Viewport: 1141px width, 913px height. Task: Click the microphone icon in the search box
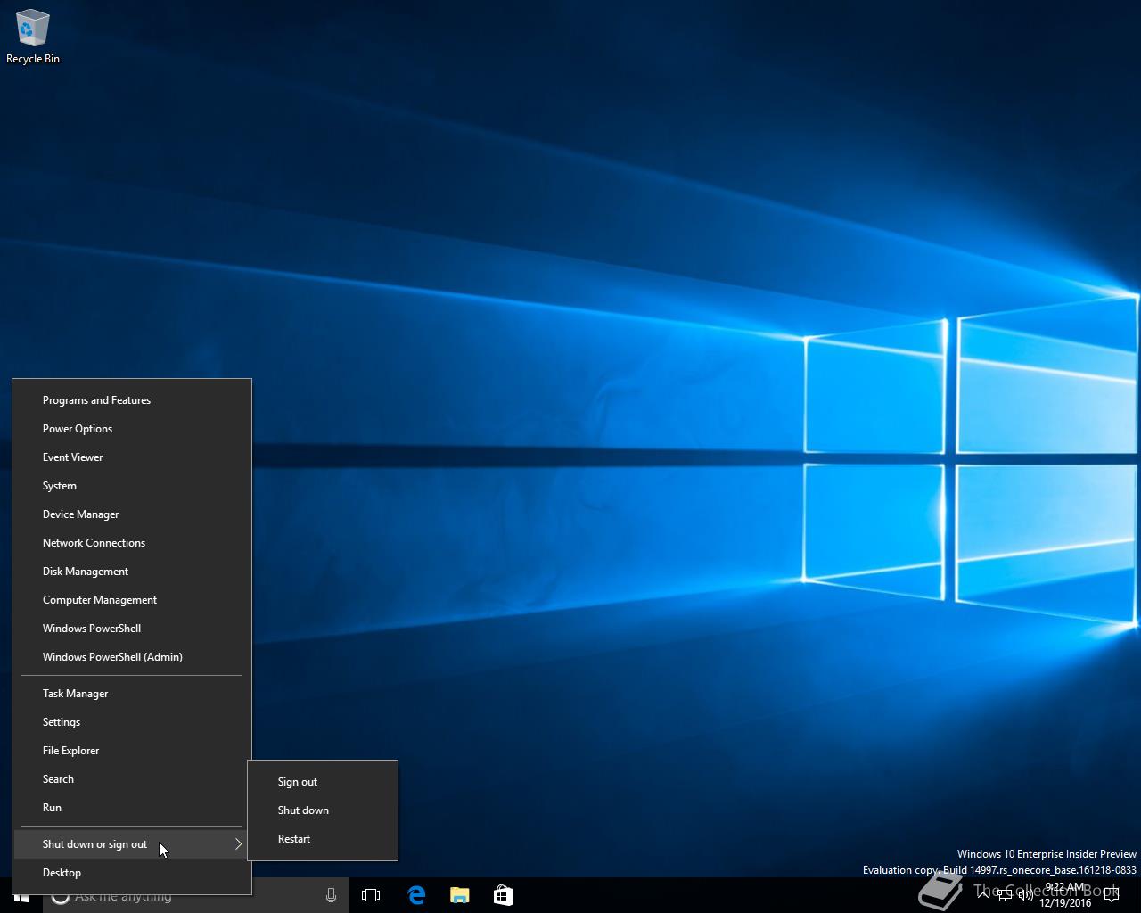331,896
